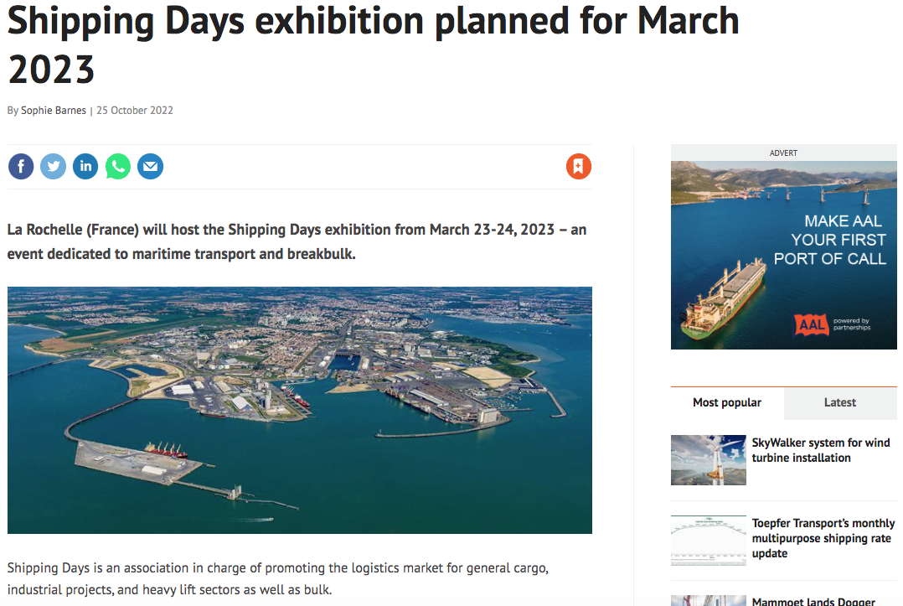Share article via WhatsApp
903x606 pixels.
118,167
